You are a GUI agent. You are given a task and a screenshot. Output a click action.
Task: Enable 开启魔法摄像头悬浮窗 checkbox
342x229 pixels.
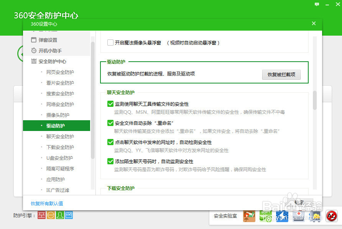click(x=110, y=43)
